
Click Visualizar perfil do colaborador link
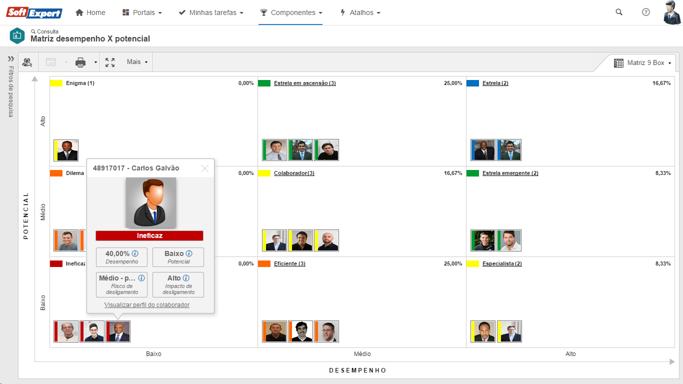click(x=147, y=305)
